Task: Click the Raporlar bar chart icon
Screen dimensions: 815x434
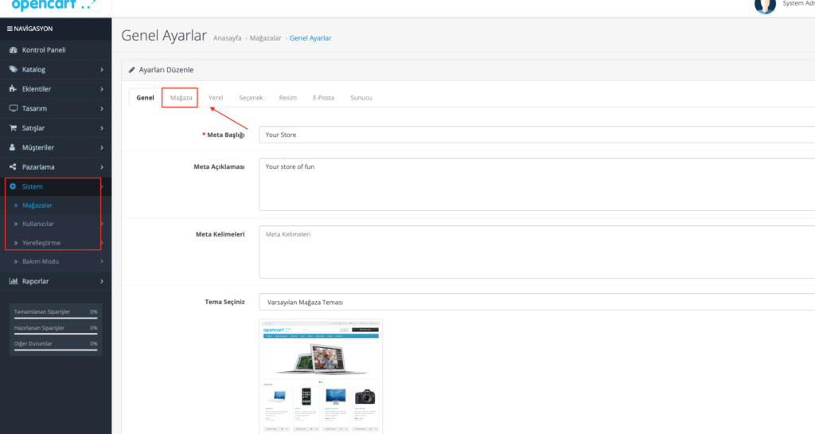Action: coord(13,281)
